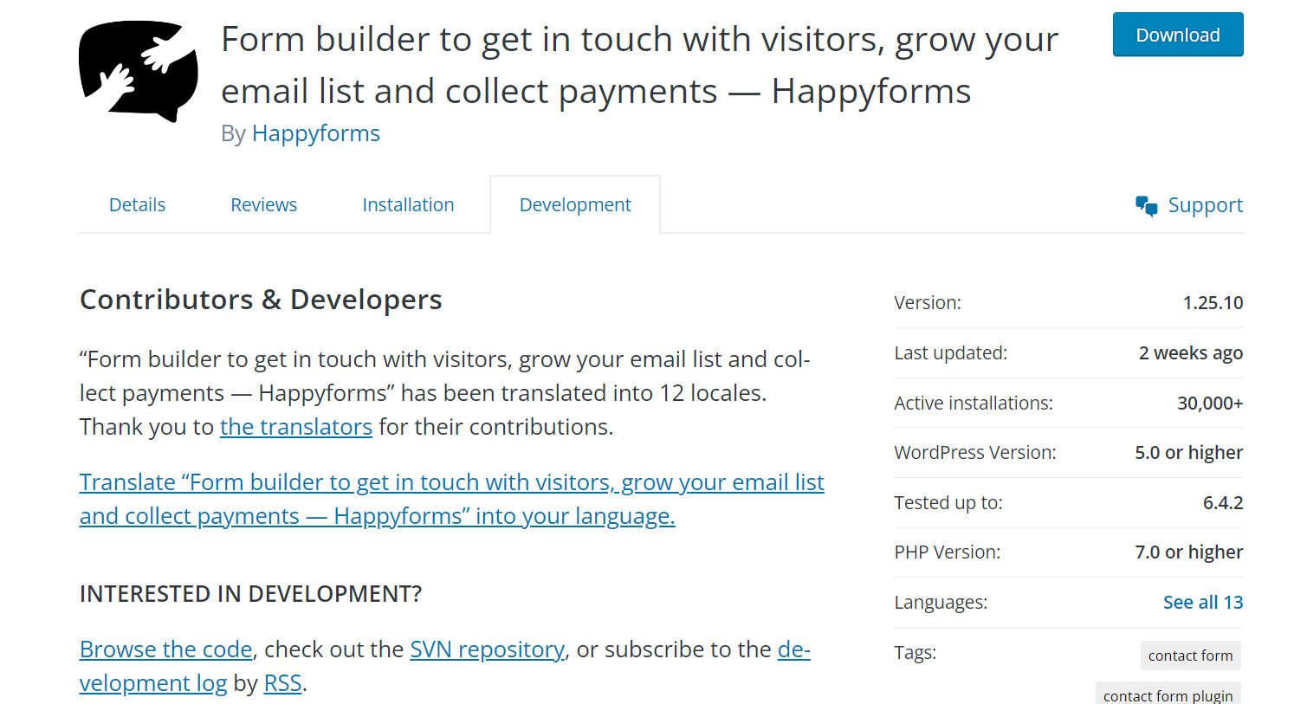Open the development log link
This screenshot has height=704, width=1294.
click(153, 682)
